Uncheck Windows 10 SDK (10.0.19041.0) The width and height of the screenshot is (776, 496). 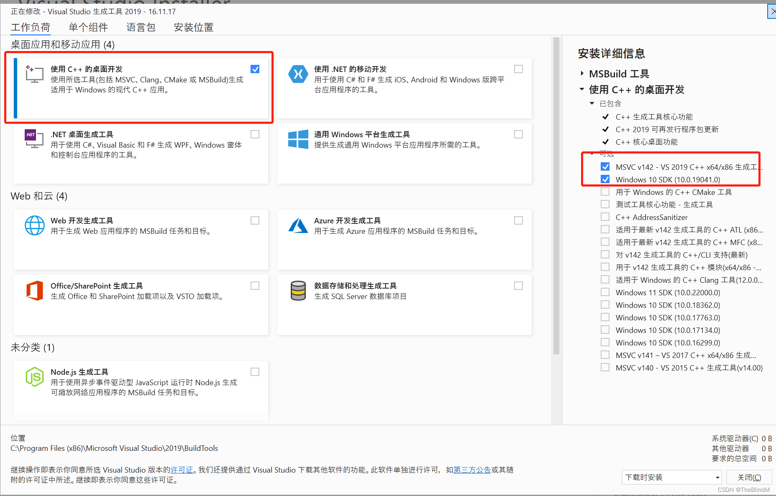click(605, 179)
